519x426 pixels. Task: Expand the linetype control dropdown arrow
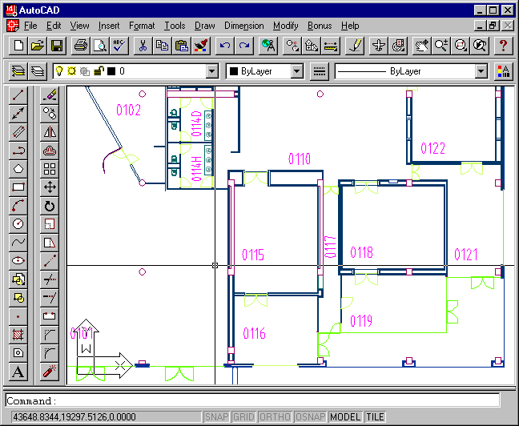coord(481,71)
